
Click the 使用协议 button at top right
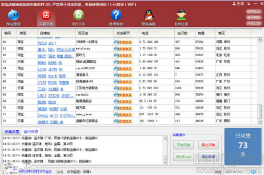(254, 12)
